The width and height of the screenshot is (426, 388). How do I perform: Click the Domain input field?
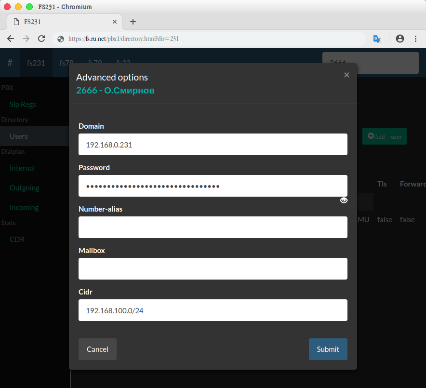click(213, 144)
